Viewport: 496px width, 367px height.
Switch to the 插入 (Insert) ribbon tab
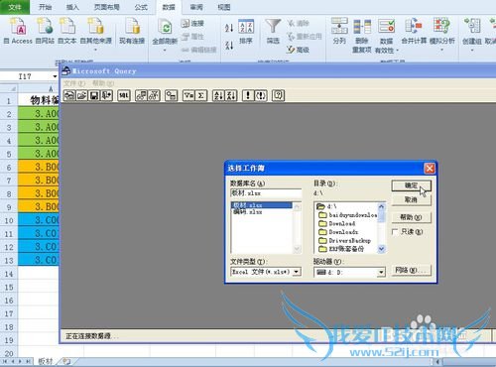(x=72, y=7)
